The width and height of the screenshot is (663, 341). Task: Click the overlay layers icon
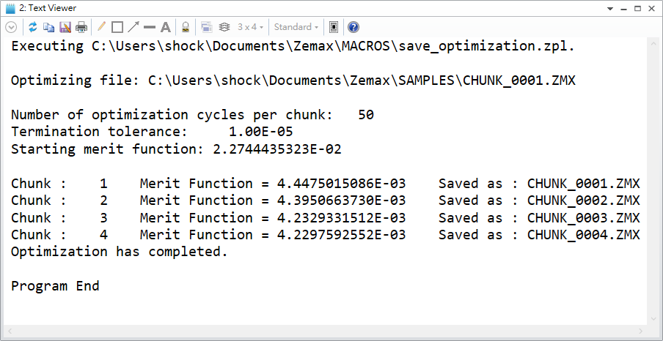[x=224, y=27]
